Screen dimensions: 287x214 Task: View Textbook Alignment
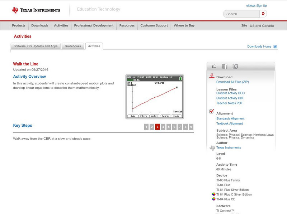(x=230, y=123)
